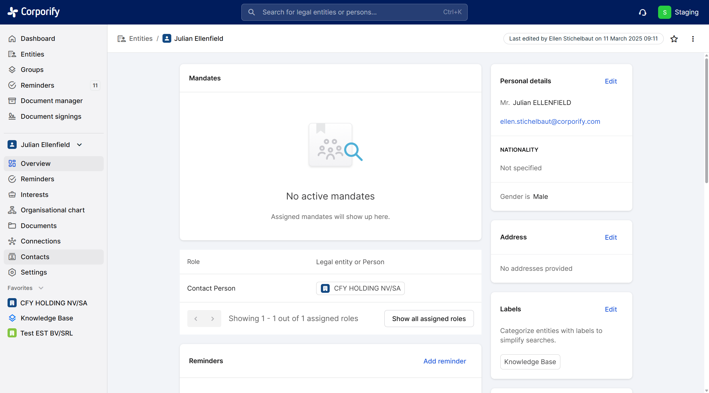The height and width of the screenshot is (393, 709).
Task: Click the green Staging avatar
Action: pos(664,12)
